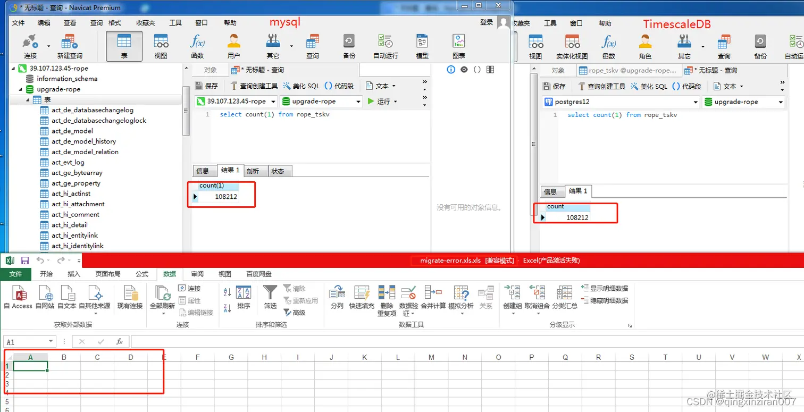Select the 表 table toolbar button
The image size is (804, 412).
pos(124,46)
